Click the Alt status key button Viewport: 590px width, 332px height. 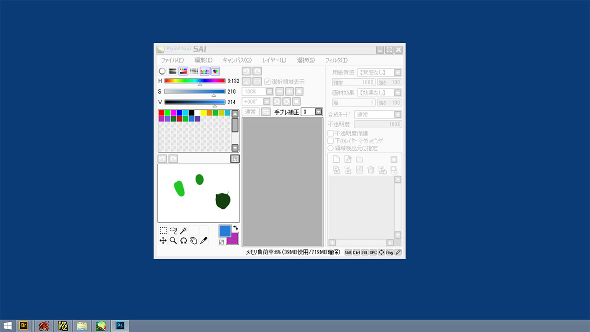click(x=365, y=252)
